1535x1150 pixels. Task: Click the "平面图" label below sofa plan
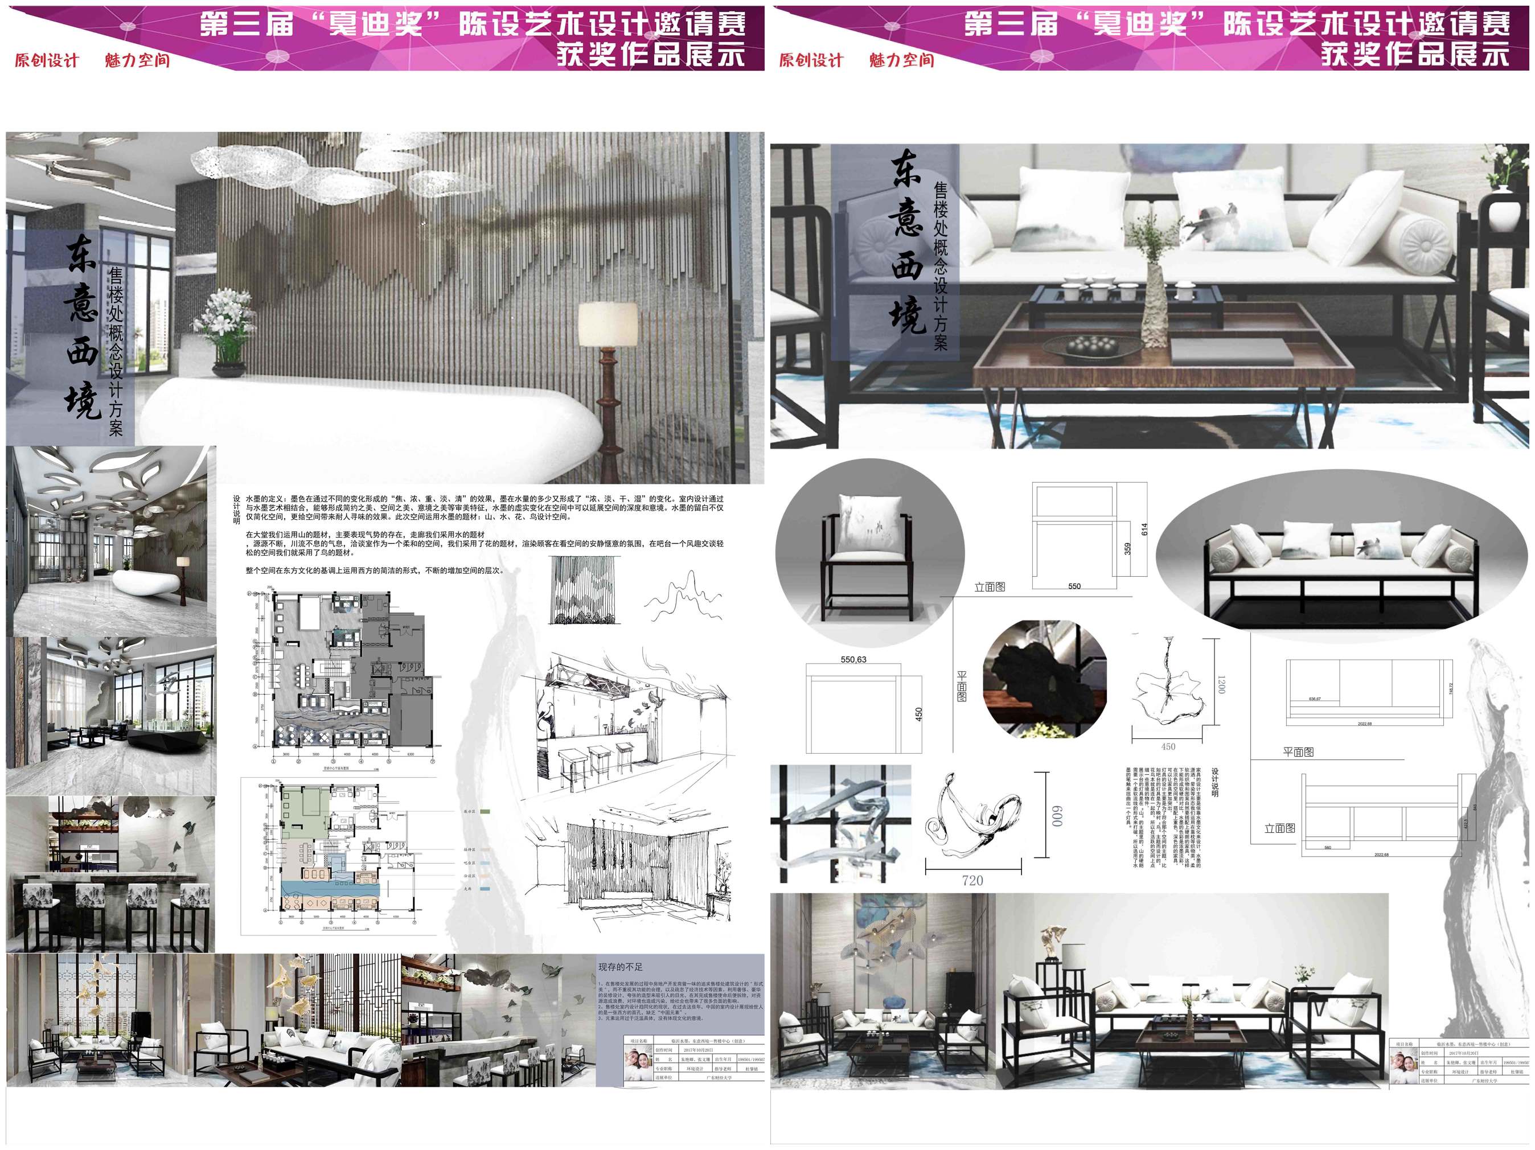(x=1298, y=751)
